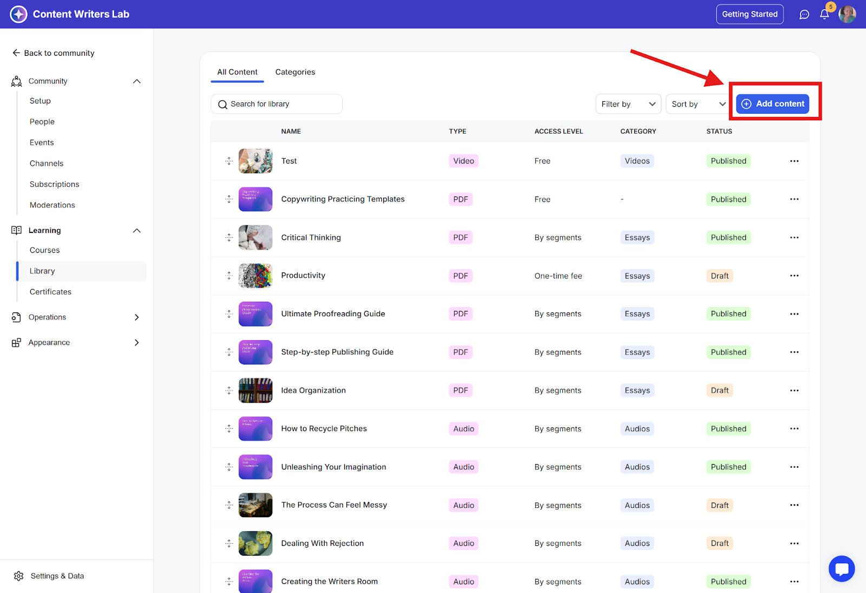Click the Add content button

773,104
